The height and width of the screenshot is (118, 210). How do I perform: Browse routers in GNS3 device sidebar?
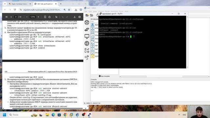87,22
